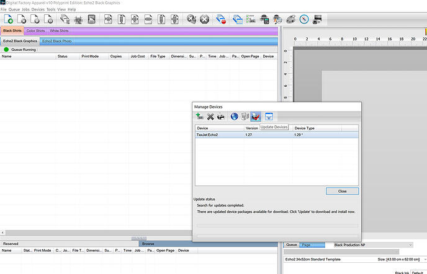Screen dimensions: 427x274
Task: Click the multi-page copy icon in main toolbar
Action: pos(65,19)
